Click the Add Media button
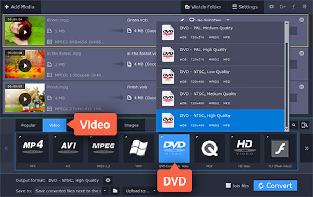Screen dimensions: 313x197 (20, 7)
